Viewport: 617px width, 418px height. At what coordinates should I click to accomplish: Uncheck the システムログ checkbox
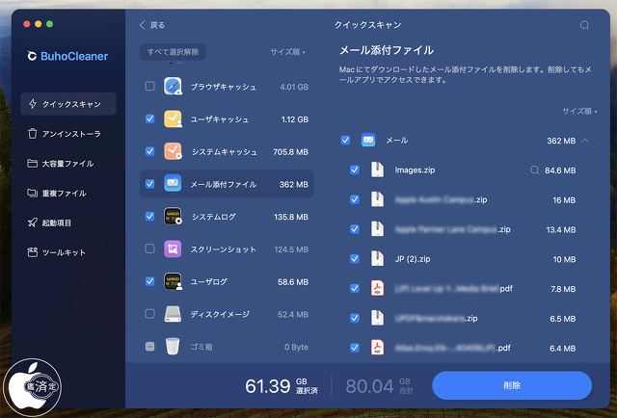tap(150, 216)
